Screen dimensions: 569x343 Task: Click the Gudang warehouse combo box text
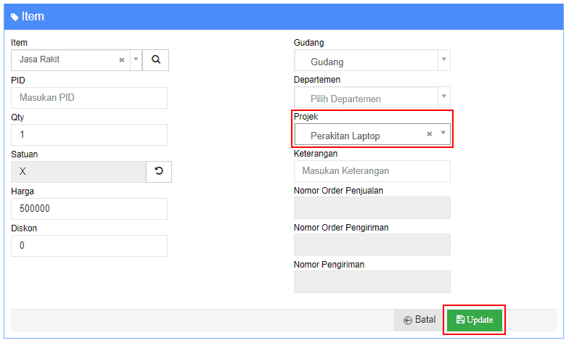pyautogui.click(x=327, y=62)
